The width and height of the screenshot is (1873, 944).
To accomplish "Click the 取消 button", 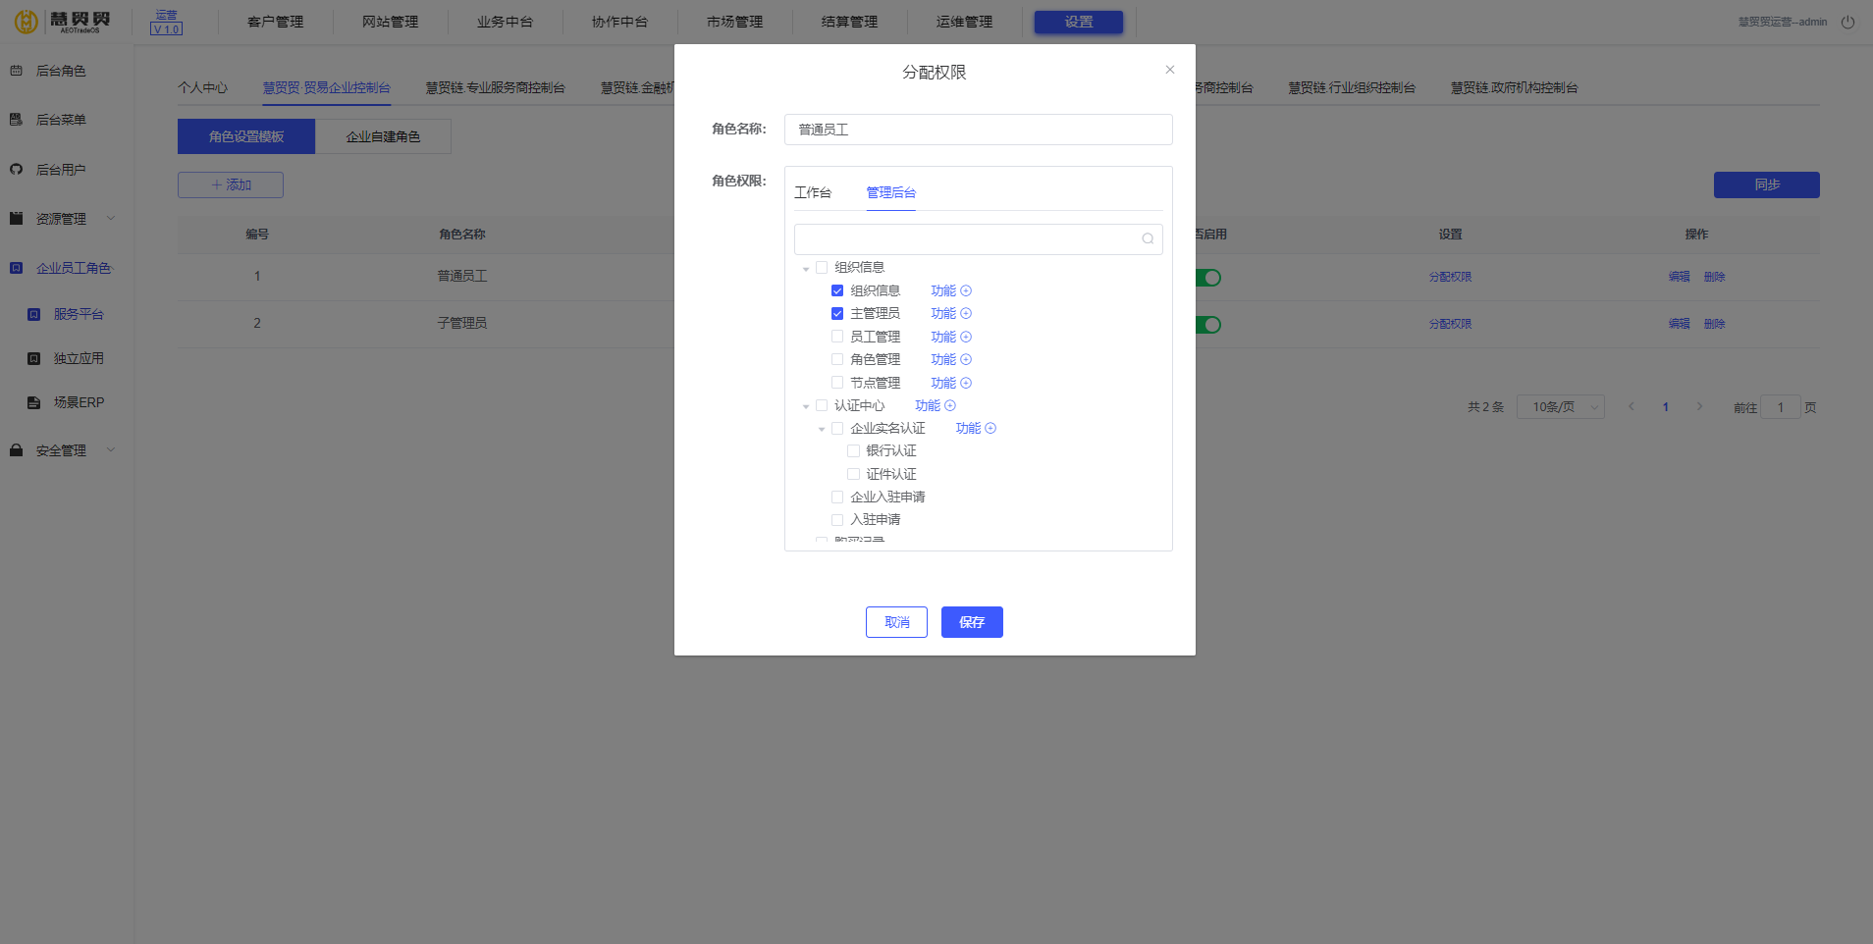I will [897, 622].
